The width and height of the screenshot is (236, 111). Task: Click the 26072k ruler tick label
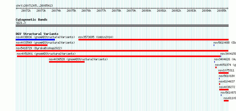[26, 11]
